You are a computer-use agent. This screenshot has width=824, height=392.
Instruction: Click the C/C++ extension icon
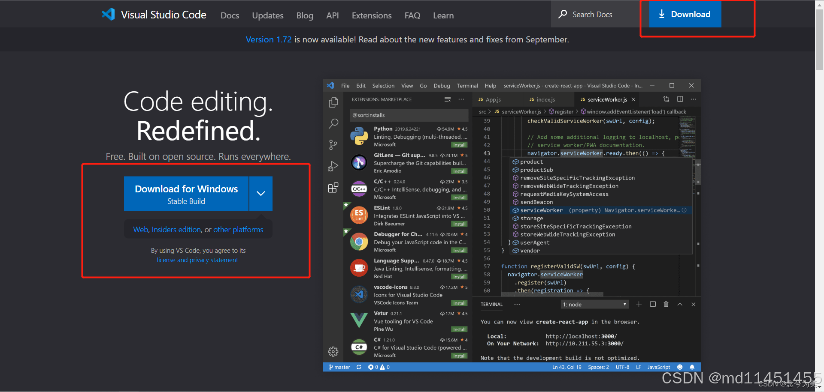pyautogui.click(x=359, y=189)
